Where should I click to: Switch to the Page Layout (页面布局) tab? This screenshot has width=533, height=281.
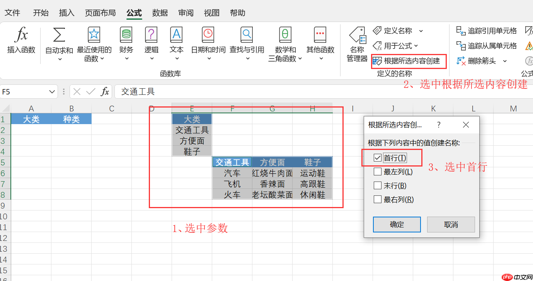click(x=100, y=13)
